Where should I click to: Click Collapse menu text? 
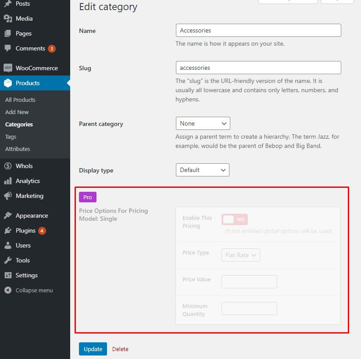tap(34, 291)
